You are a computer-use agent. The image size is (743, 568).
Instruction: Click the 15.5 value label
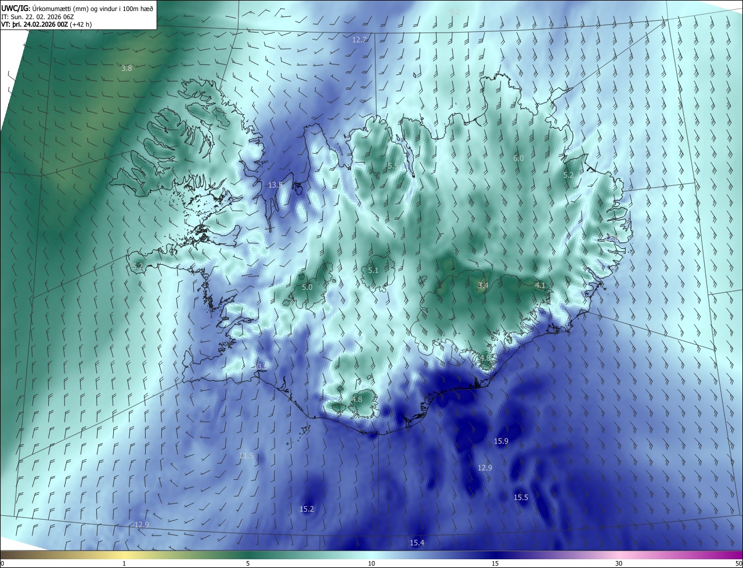[521, 497]
